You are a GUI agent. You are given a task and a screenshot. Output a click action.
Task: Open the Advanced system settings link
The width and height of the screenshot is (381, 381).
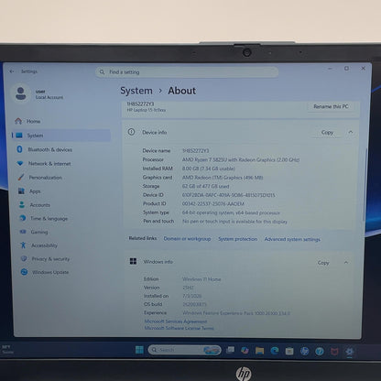(292, 239)
